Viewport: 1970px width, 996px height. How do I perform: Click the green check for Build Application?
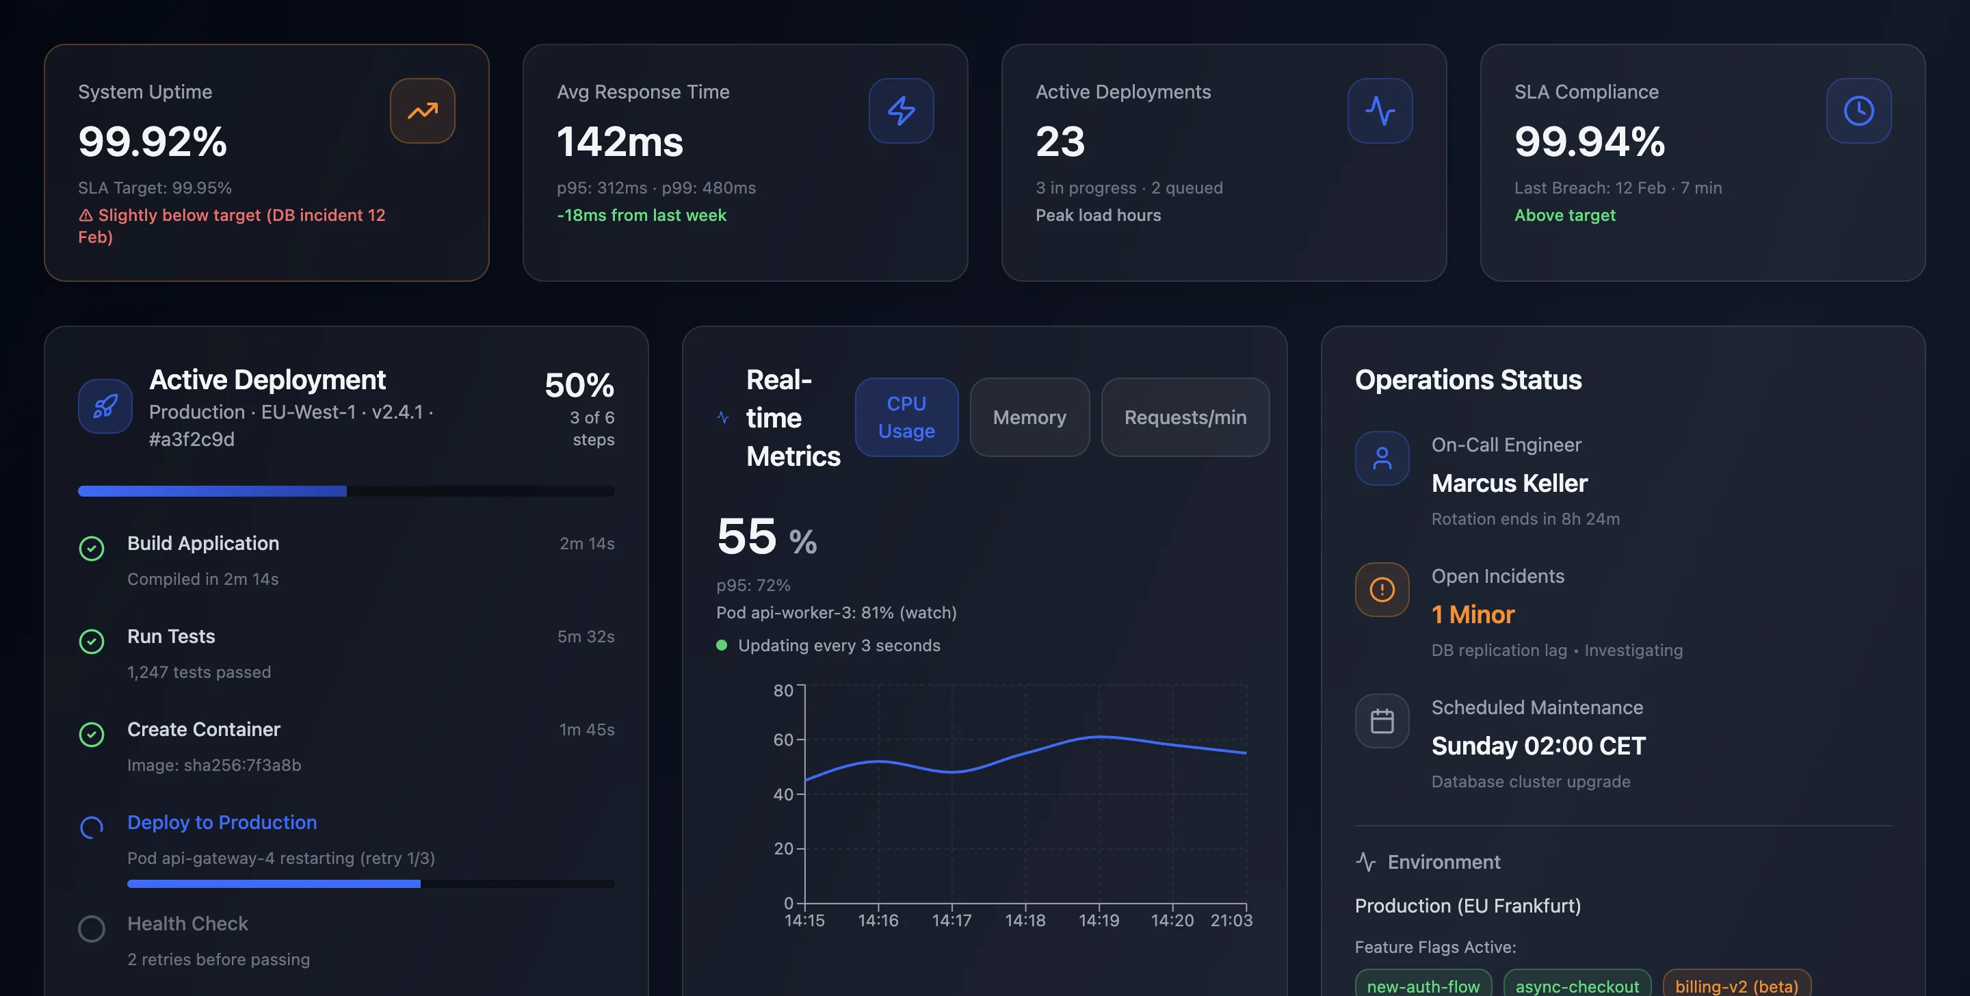[92, 549]
